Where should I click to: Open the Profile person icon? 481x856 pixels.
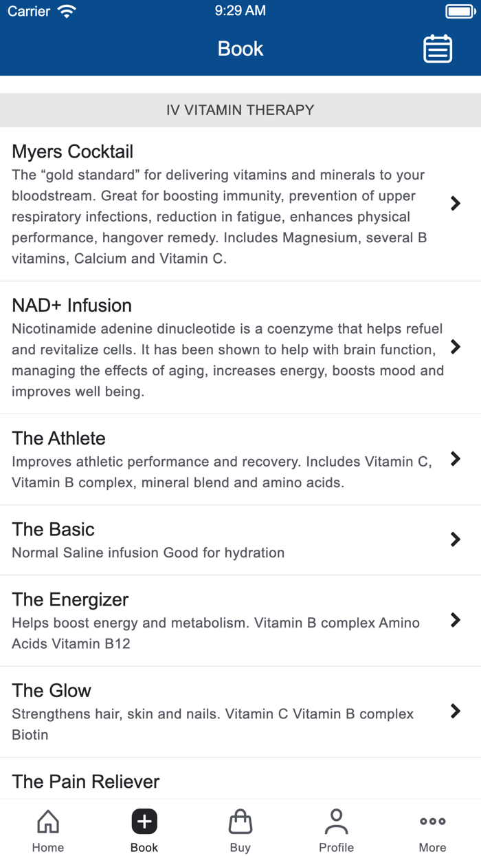[x=337, y=821]
